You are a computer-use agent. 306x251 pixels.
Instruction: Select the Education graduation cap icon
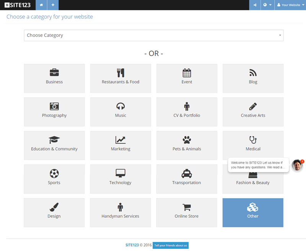point(54,140)
